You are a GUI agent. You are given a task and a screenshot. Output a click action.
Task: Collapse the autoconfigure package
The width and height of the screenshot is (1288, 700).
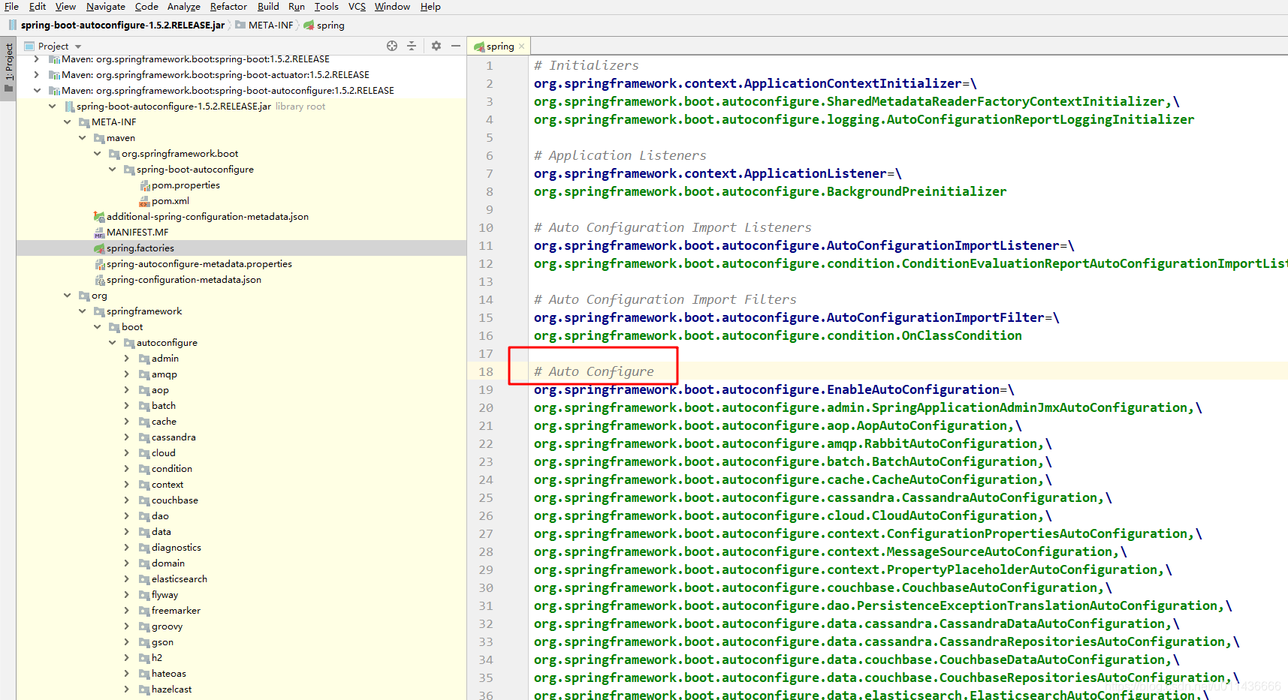click(112, 343)
